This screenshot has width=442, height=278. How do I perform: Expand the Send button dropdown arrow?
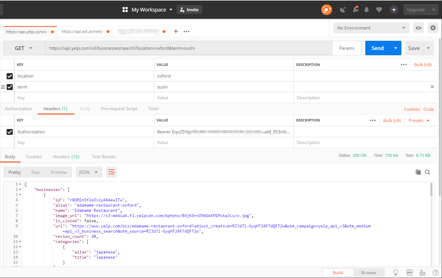click(396, 48)
